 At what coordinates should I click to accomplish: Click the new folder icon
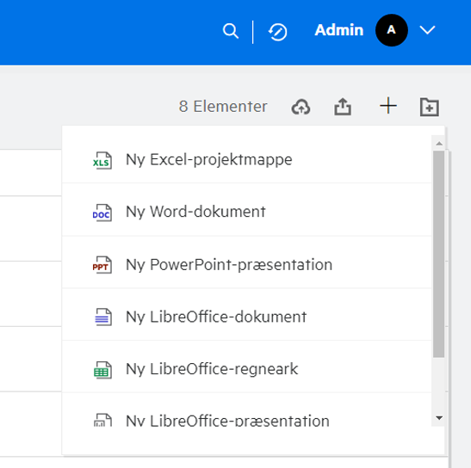430,107
